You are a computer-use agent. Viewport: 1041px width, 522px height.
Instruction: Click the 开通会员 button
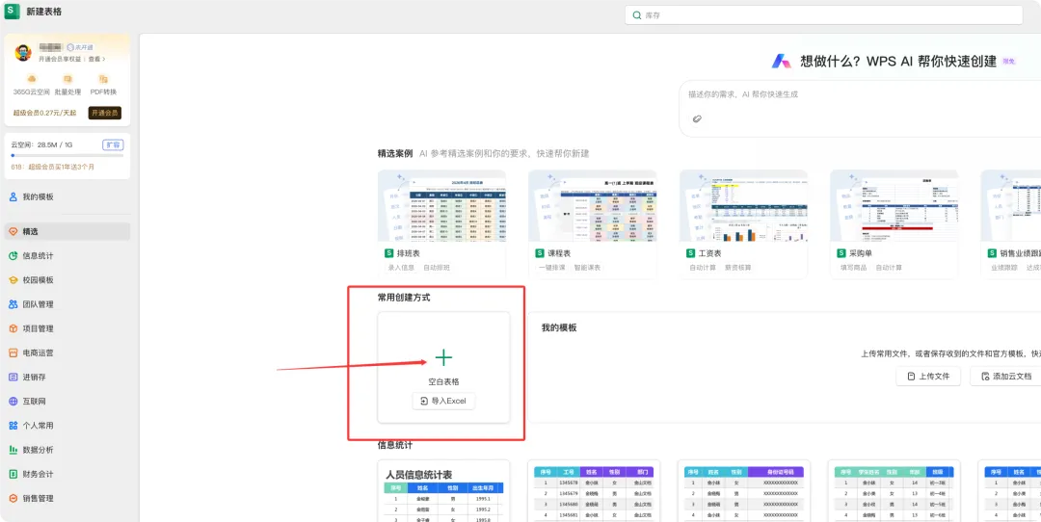(105, 113)
